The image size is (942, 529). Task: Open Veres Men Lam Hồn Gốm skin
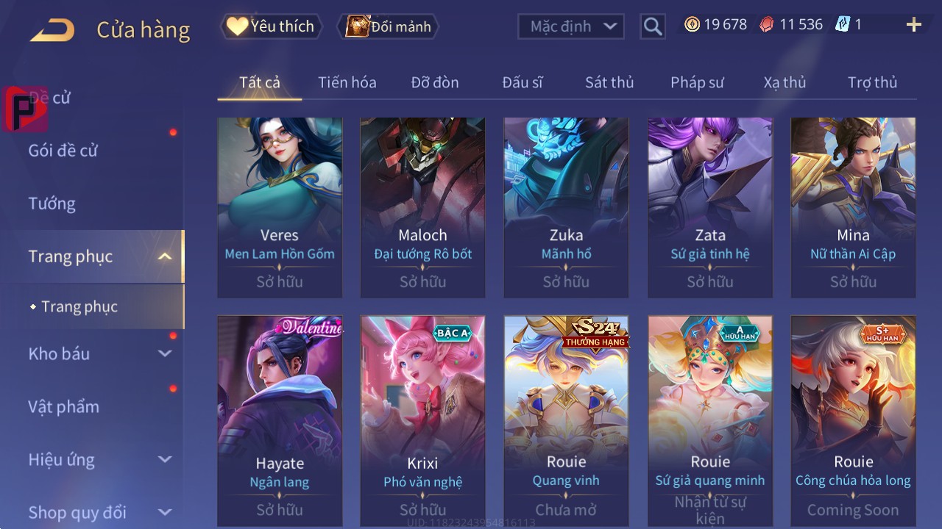tap(280, 207)
